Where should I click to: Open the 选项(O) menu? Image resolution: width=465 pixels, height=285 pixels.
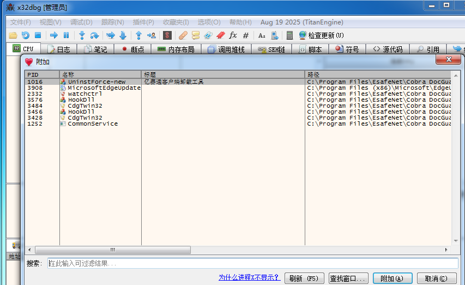(209, 22)
